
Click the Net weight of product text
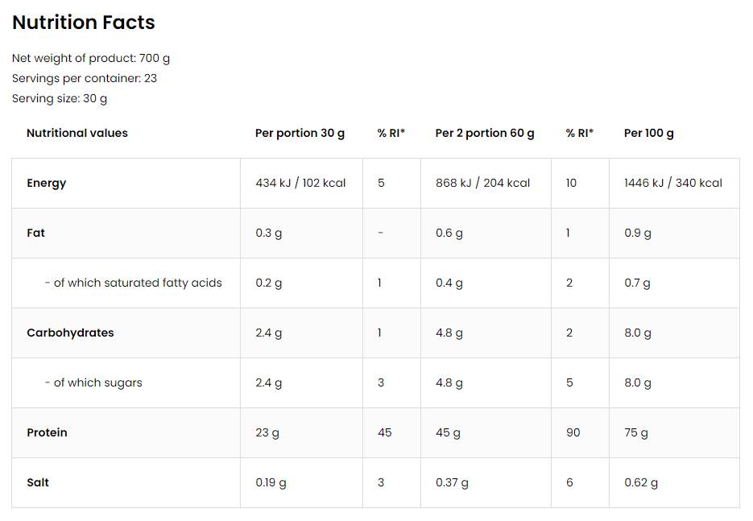point(91,58)
